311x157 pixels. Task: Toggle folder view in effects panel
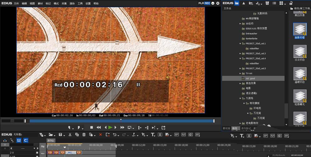tap(237, 3)
